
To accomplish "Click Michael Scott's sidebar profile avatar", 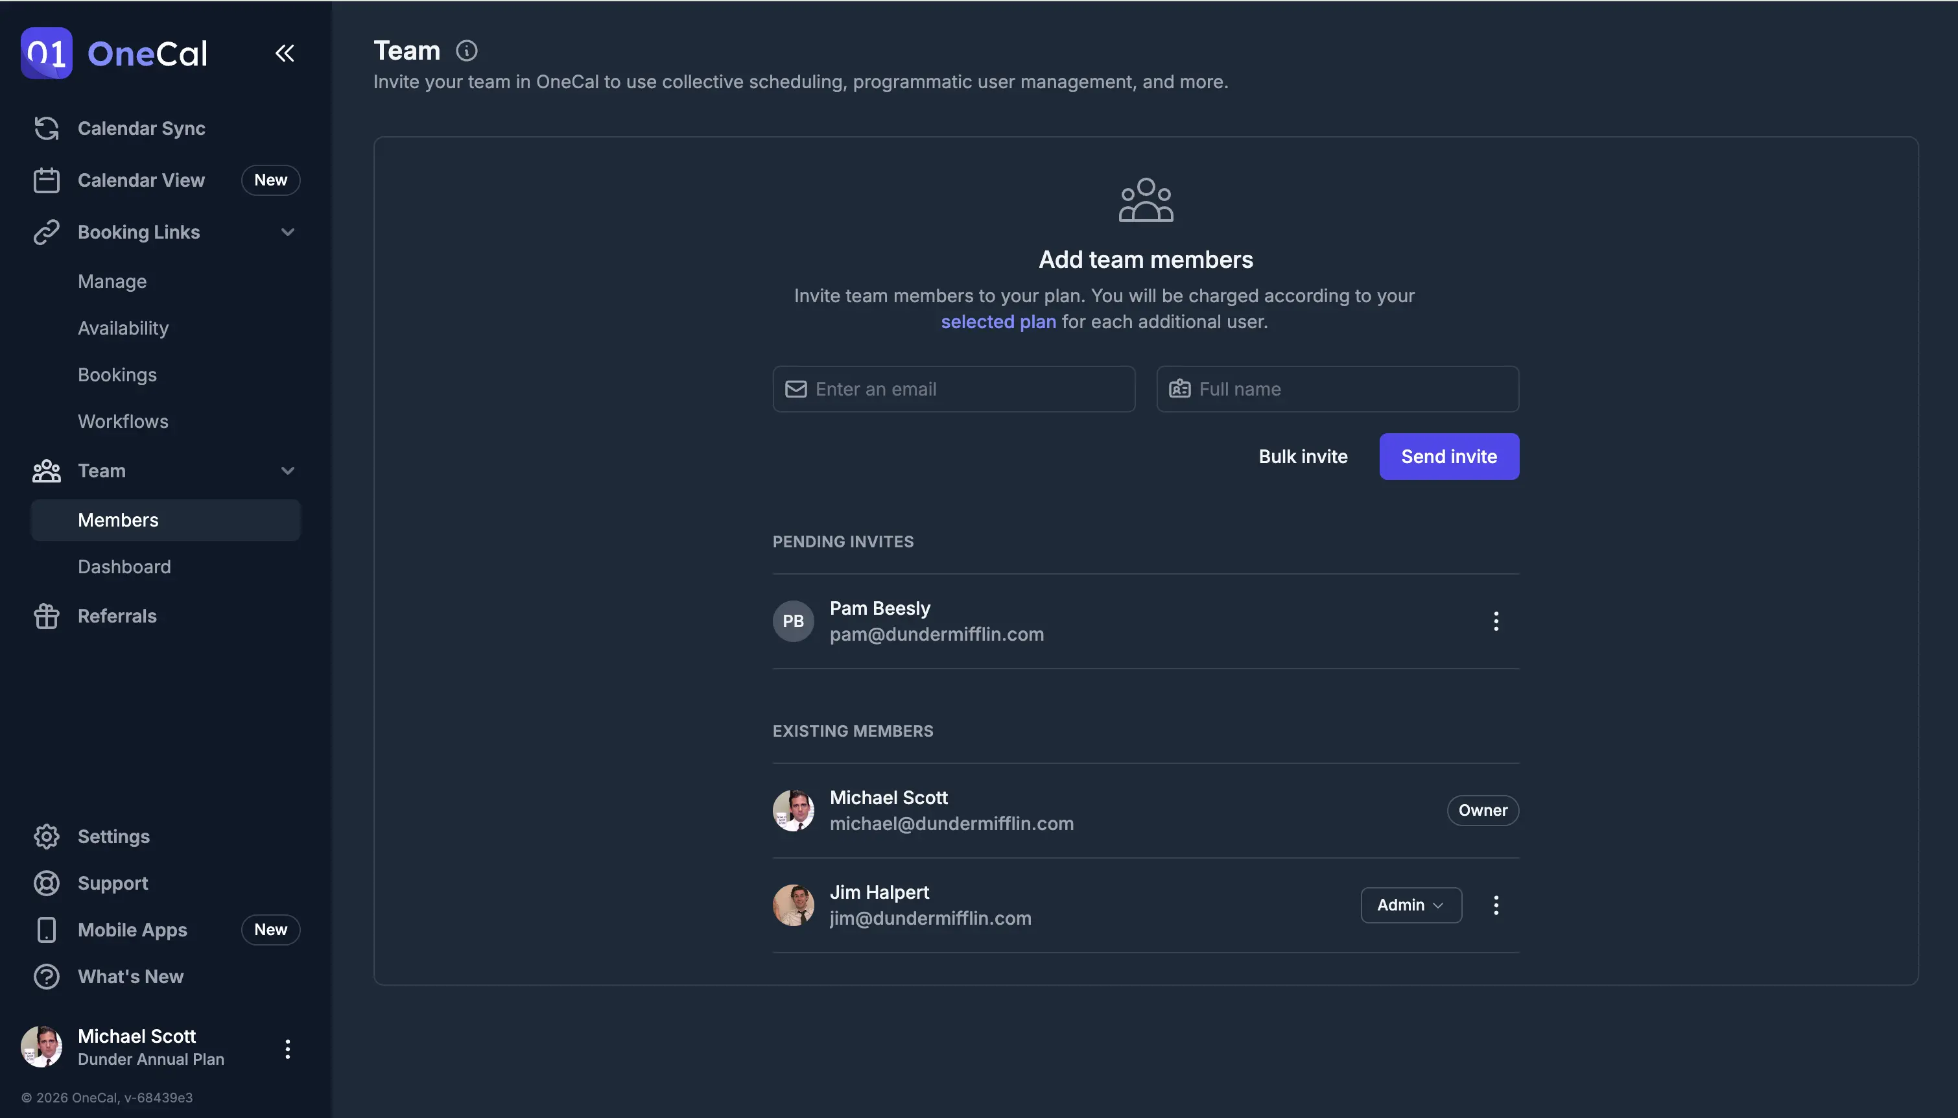I will click(x=41, y=1047).
